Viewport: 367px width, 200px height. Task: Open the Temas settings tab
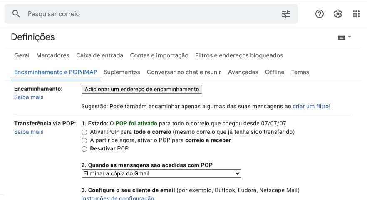click(300, 72)
